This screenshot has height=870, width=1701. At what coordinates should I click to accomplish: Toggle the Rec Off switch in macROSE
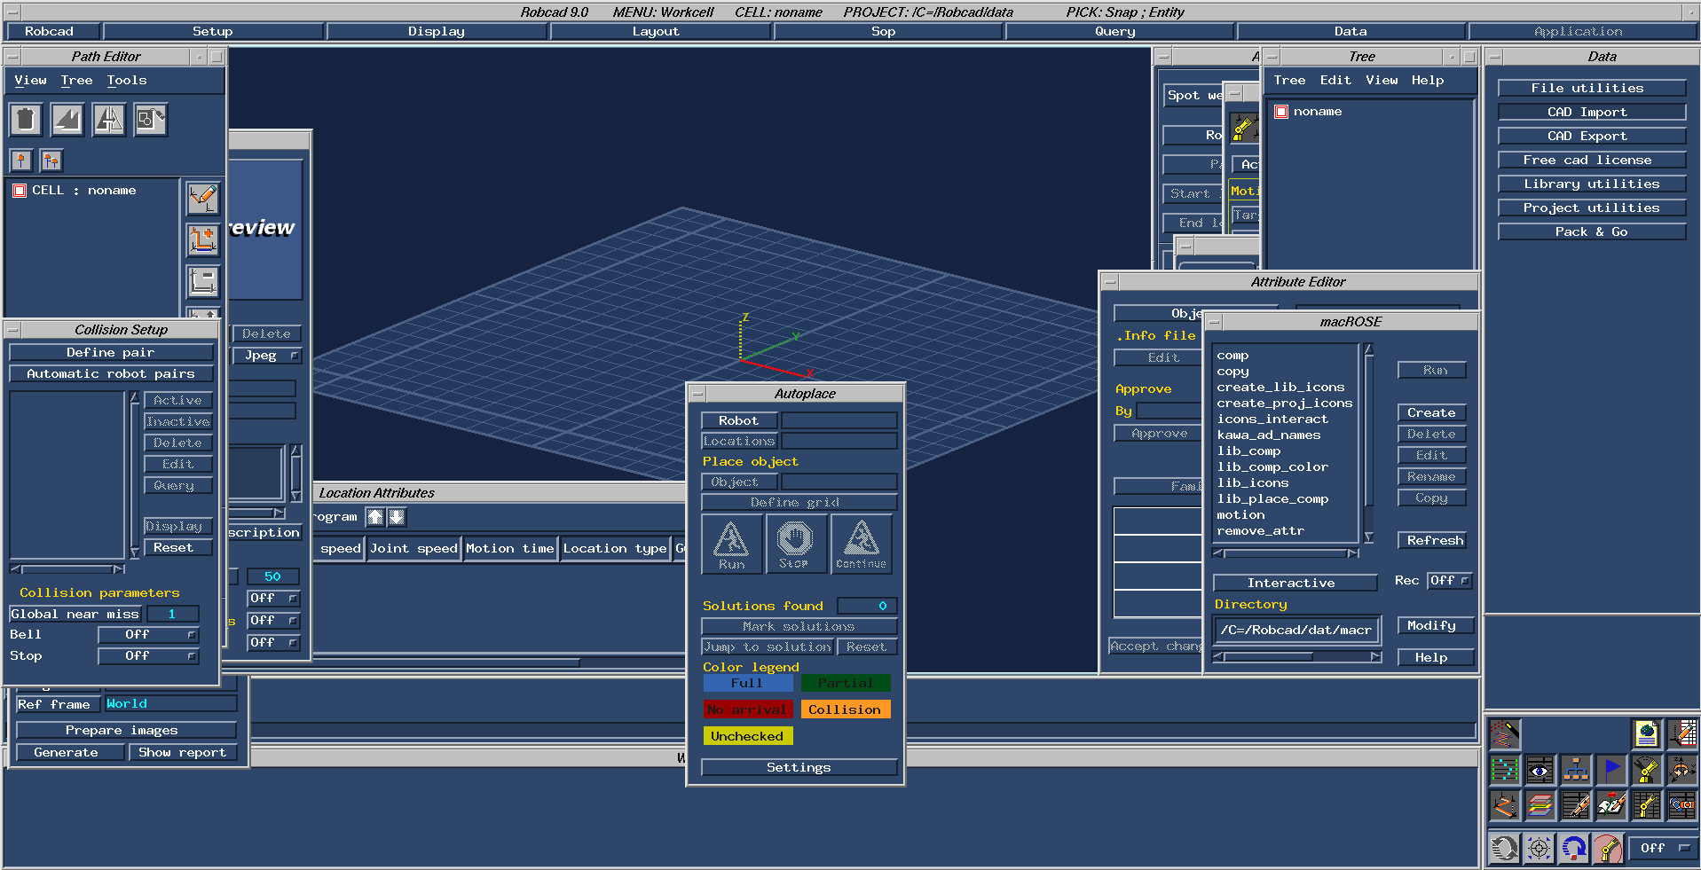click(x=1450, y=581)
